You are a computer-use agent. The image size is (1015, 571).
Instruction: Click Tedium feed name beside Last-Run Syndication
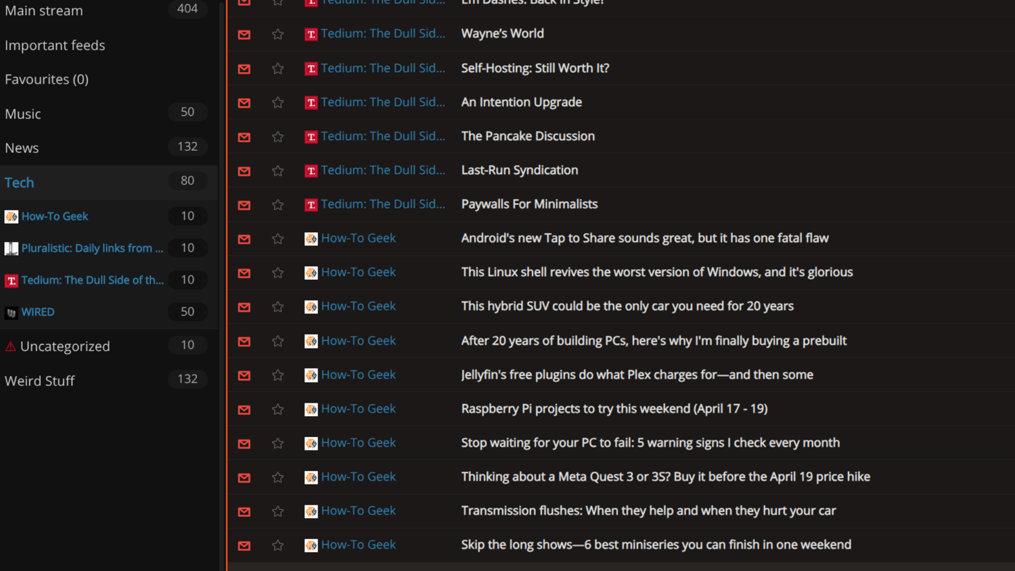pyautogui.click(x=383, y=170)
